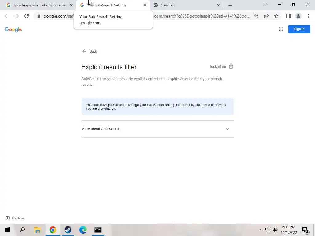Toggle Chrome side panel icon
This screenshot has height=236, width=315.
pyautogui.click(x=289, y=16)
